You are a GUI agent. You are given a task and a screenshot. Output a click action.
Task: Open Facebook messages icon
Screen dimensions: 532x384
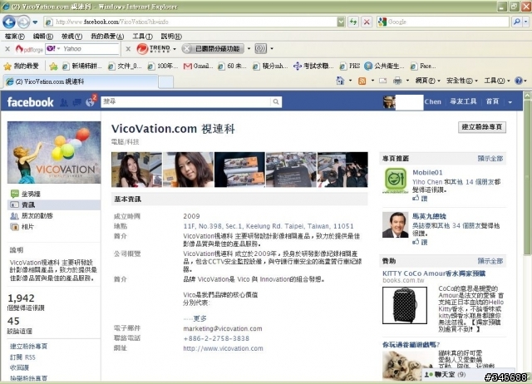tap(77, 102)
